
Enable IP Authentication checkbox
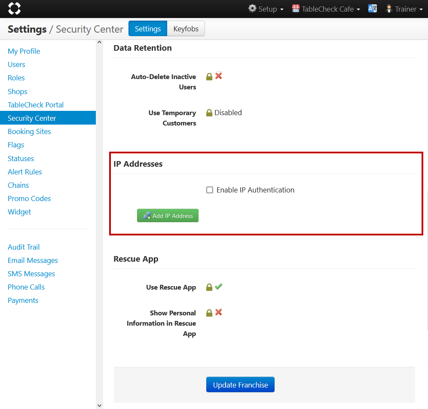[210, 190]
